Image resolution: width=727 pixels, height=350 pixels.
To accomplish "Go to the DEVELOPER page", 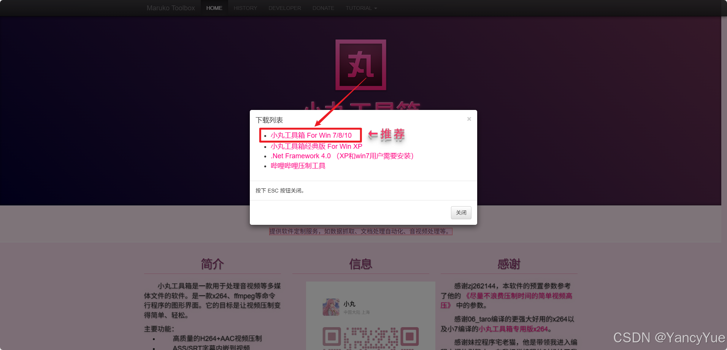I will click(x=285, y=8).
